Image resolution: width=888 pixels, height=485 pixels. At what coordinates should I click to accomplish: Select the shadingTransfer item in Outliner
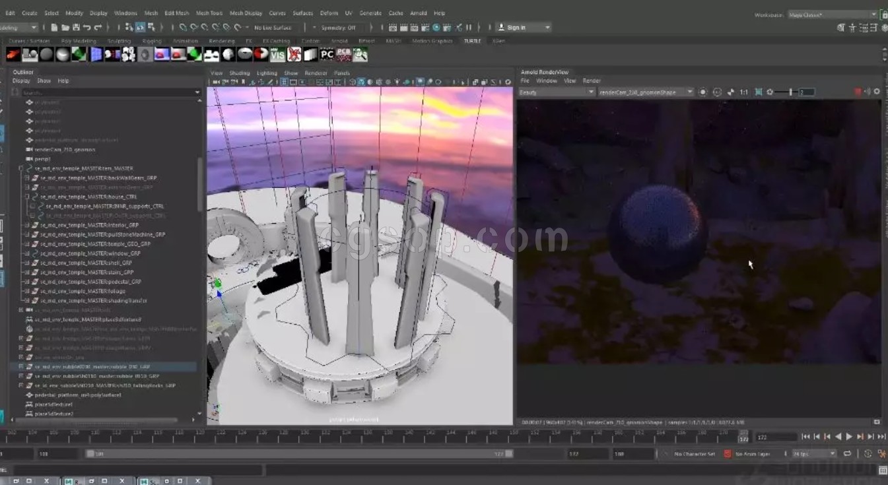pos(93,300)
